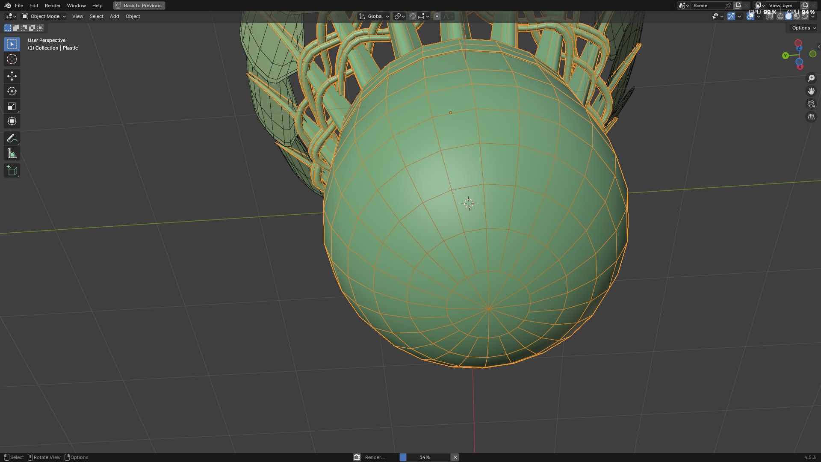Viewport: 821px width, 462px height.
Task: Open the Render menu
Action: coord(53,6)
